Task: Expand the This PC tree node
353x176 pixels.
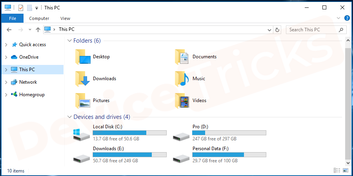Action: pyautogui.click(x=6, y=70)
